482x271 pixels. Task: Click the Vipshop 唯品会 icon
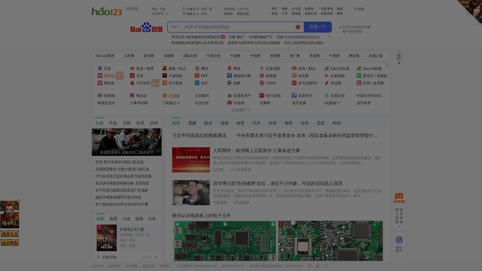pos(132,95)
